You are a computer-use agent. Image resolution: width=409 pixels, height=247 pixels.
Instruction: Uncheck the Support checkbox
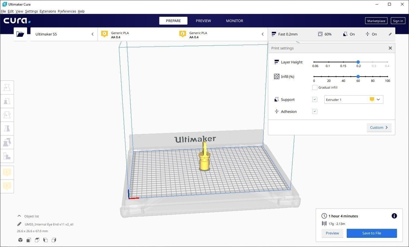pos(314,99)
